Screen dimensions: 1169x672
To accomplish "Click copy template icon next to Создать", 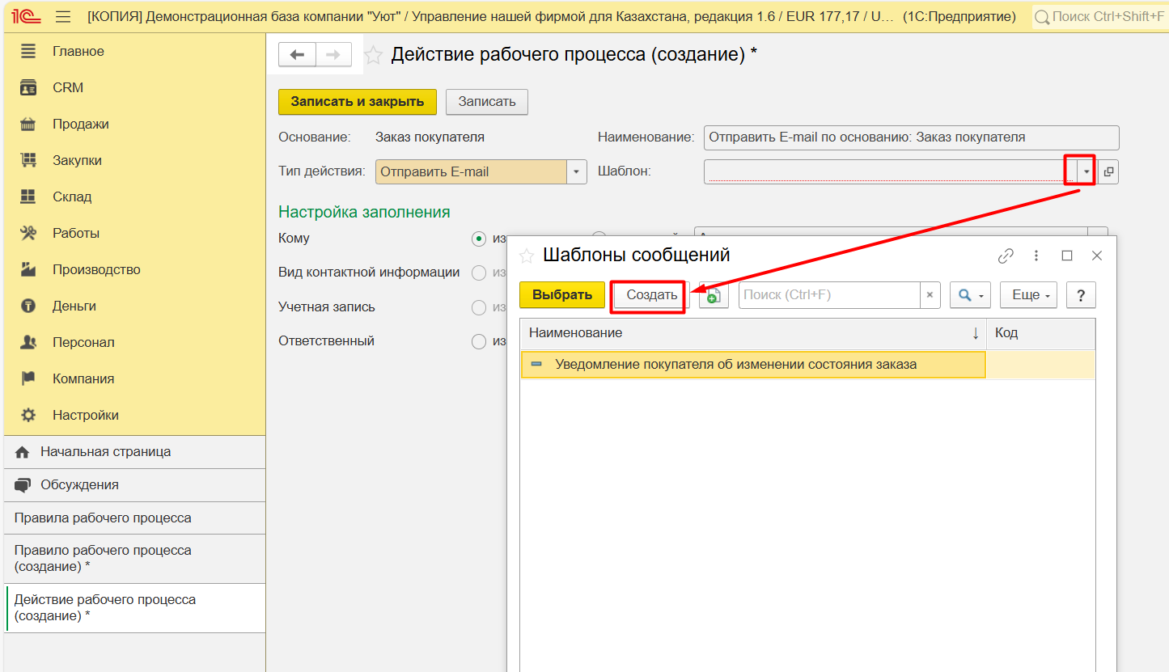I will tap(712, 295).
